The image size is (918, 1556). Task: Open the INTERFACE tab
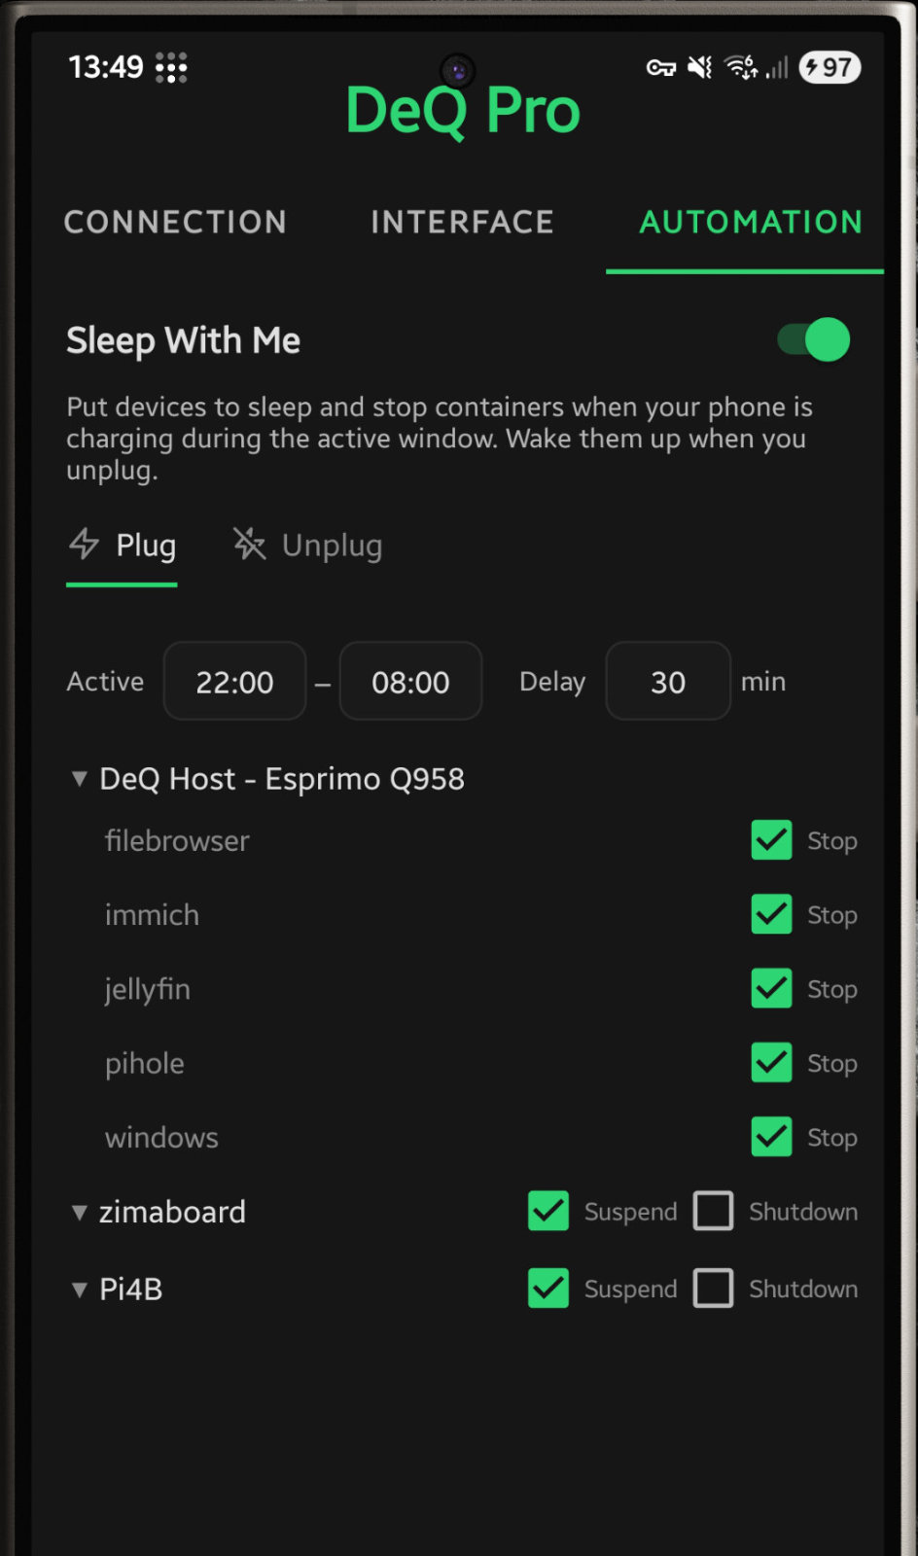click(x=461, y=222)
